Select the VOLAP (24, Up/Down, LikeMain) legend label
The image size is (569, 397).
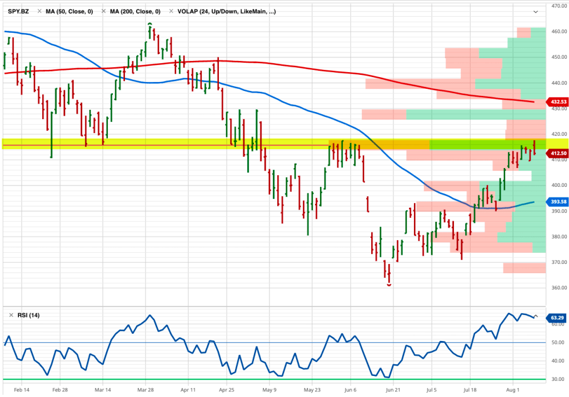coord(227,11)
